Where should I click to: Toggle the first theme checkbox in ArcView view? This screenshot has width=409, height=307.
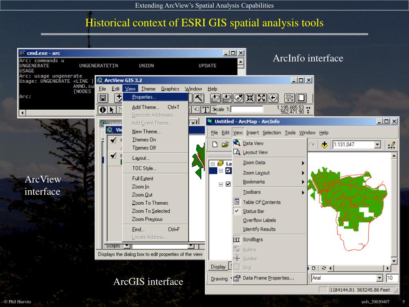click(x=113, y=140)
